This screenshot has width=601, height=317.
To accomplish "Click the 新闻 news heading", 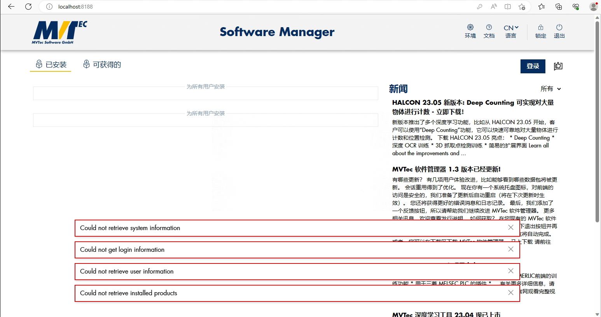I will (398, 89).
